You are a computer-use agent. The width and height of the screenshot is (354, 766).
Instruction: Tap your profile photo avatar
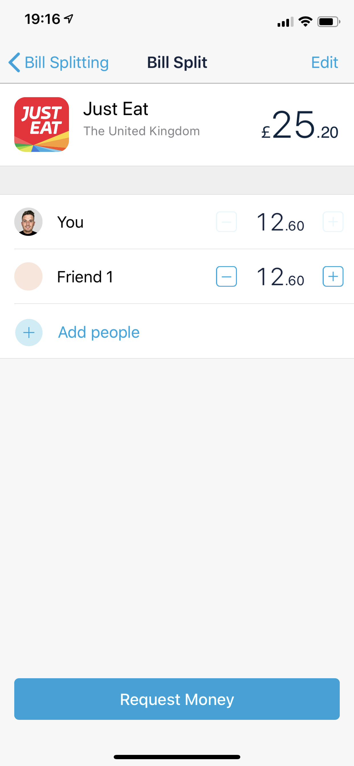[x=29, y=222]
